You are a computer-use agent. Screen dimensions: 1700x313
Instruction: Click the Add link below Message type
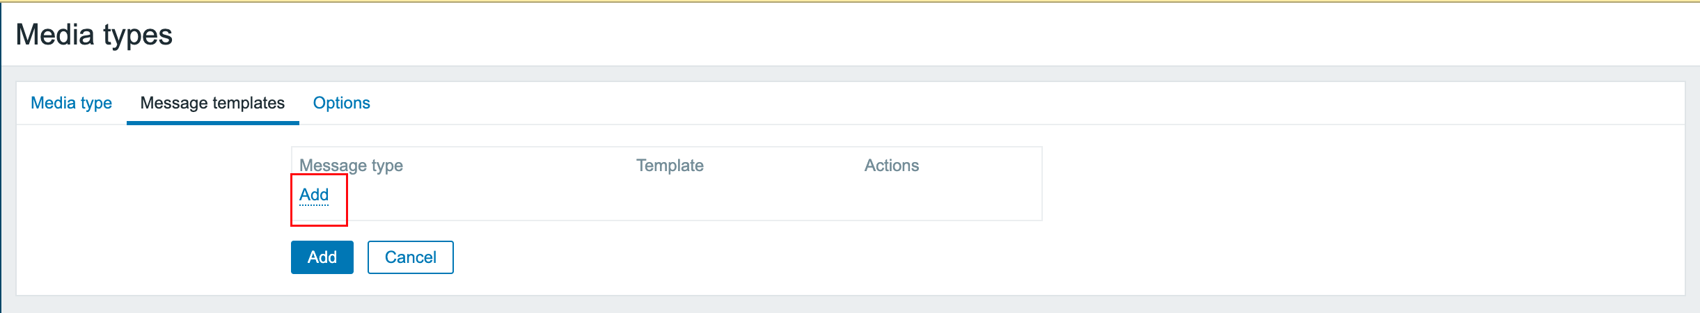(314, 195)
